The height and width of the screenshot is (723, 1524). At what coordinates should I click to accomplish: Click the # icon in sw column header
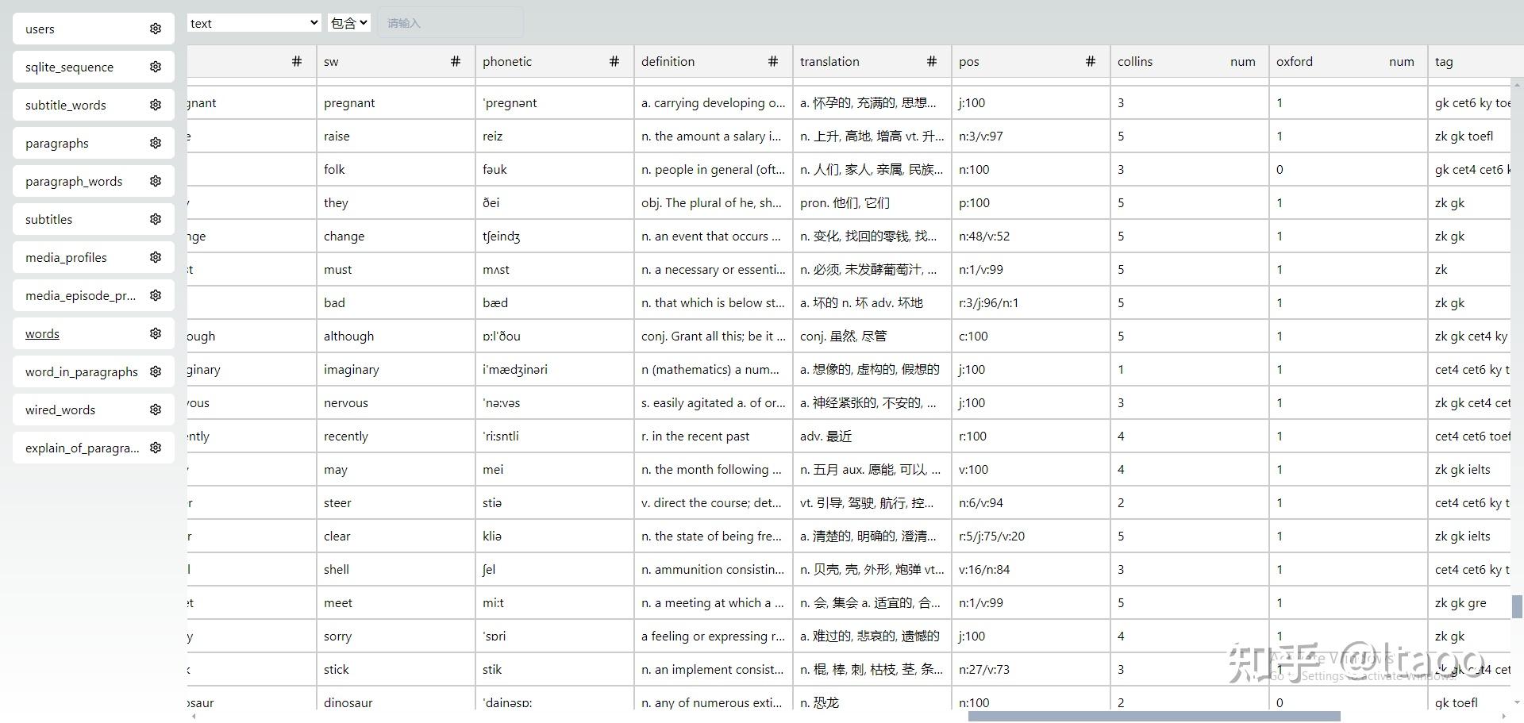(x=456, y=61)
